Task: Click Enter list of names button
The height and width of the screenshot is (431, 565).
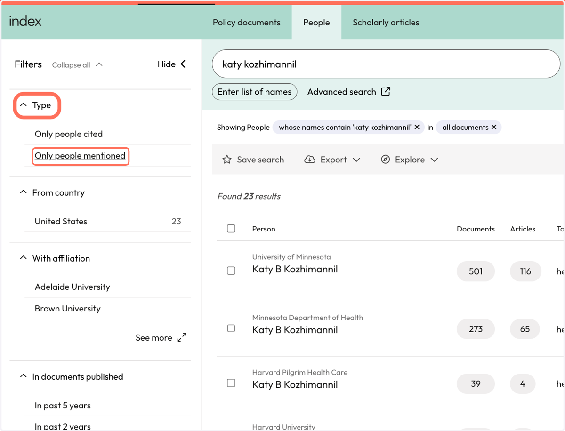Action: click(254, 92)
